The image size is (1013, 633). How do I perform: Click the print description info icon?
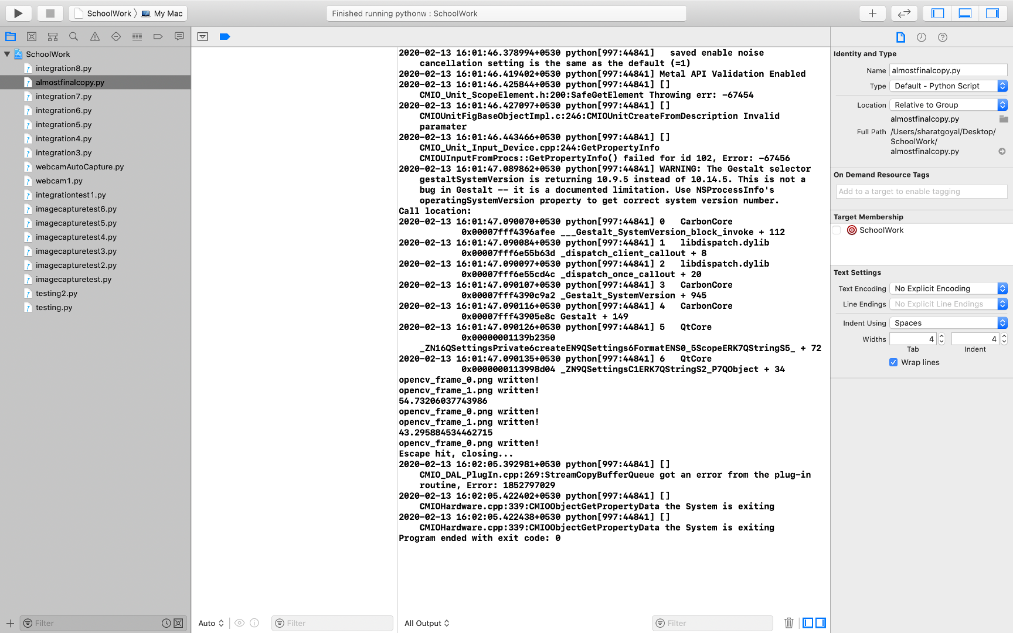point(254,623)
